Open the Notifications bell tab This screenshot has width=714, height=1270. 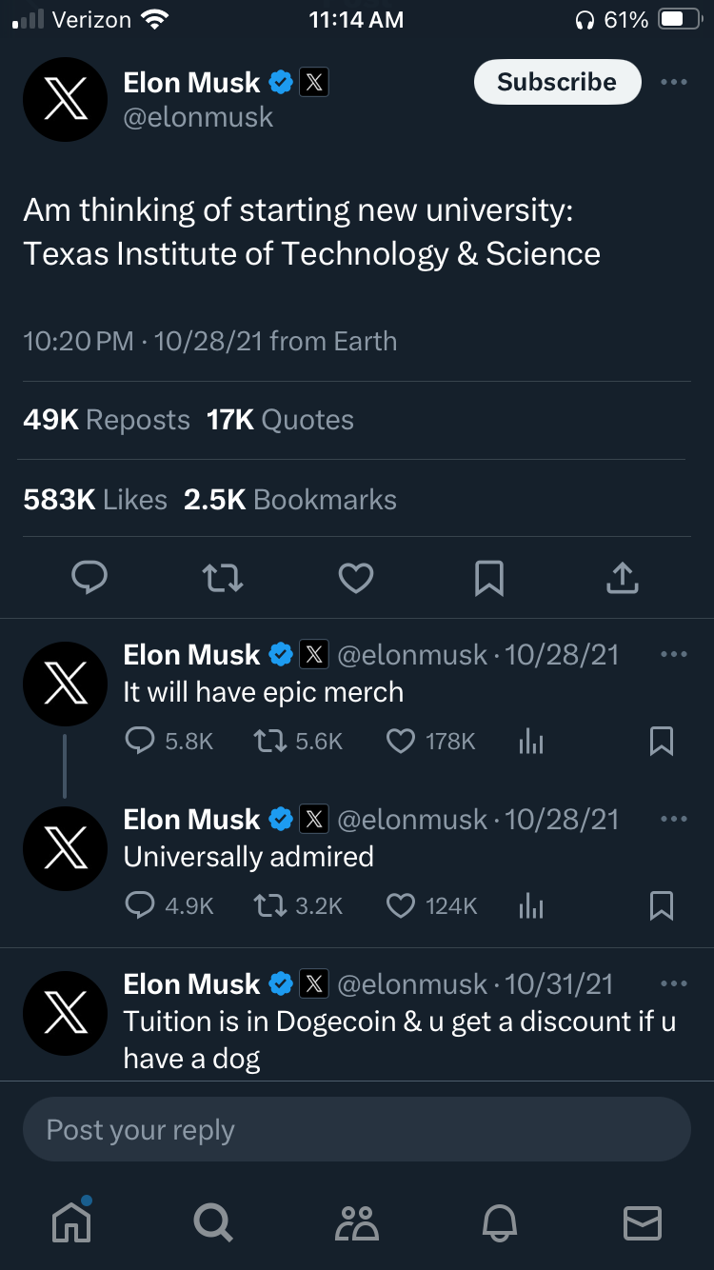point(501,1221)
